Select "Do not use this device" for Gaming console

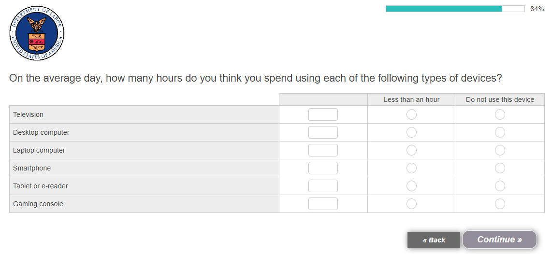point(500,204)
